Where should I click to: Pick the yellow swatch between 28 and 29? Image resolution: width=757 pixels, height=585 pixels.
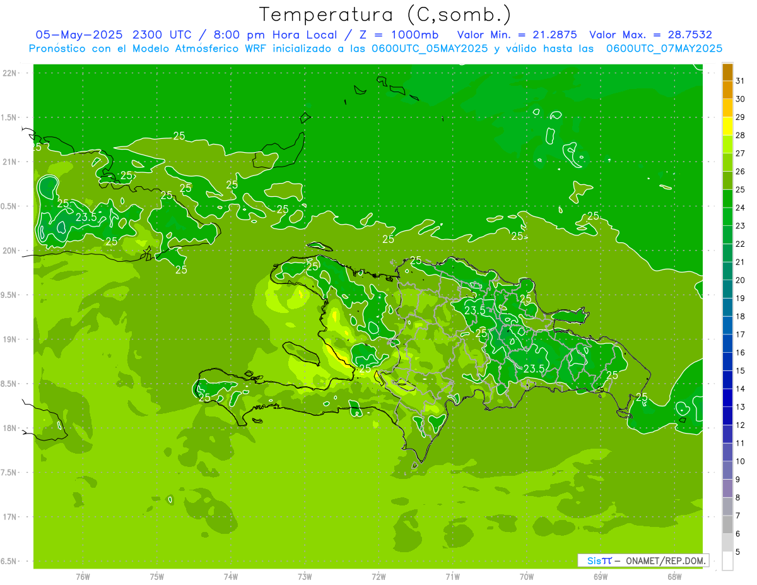[x=727, y=126]
